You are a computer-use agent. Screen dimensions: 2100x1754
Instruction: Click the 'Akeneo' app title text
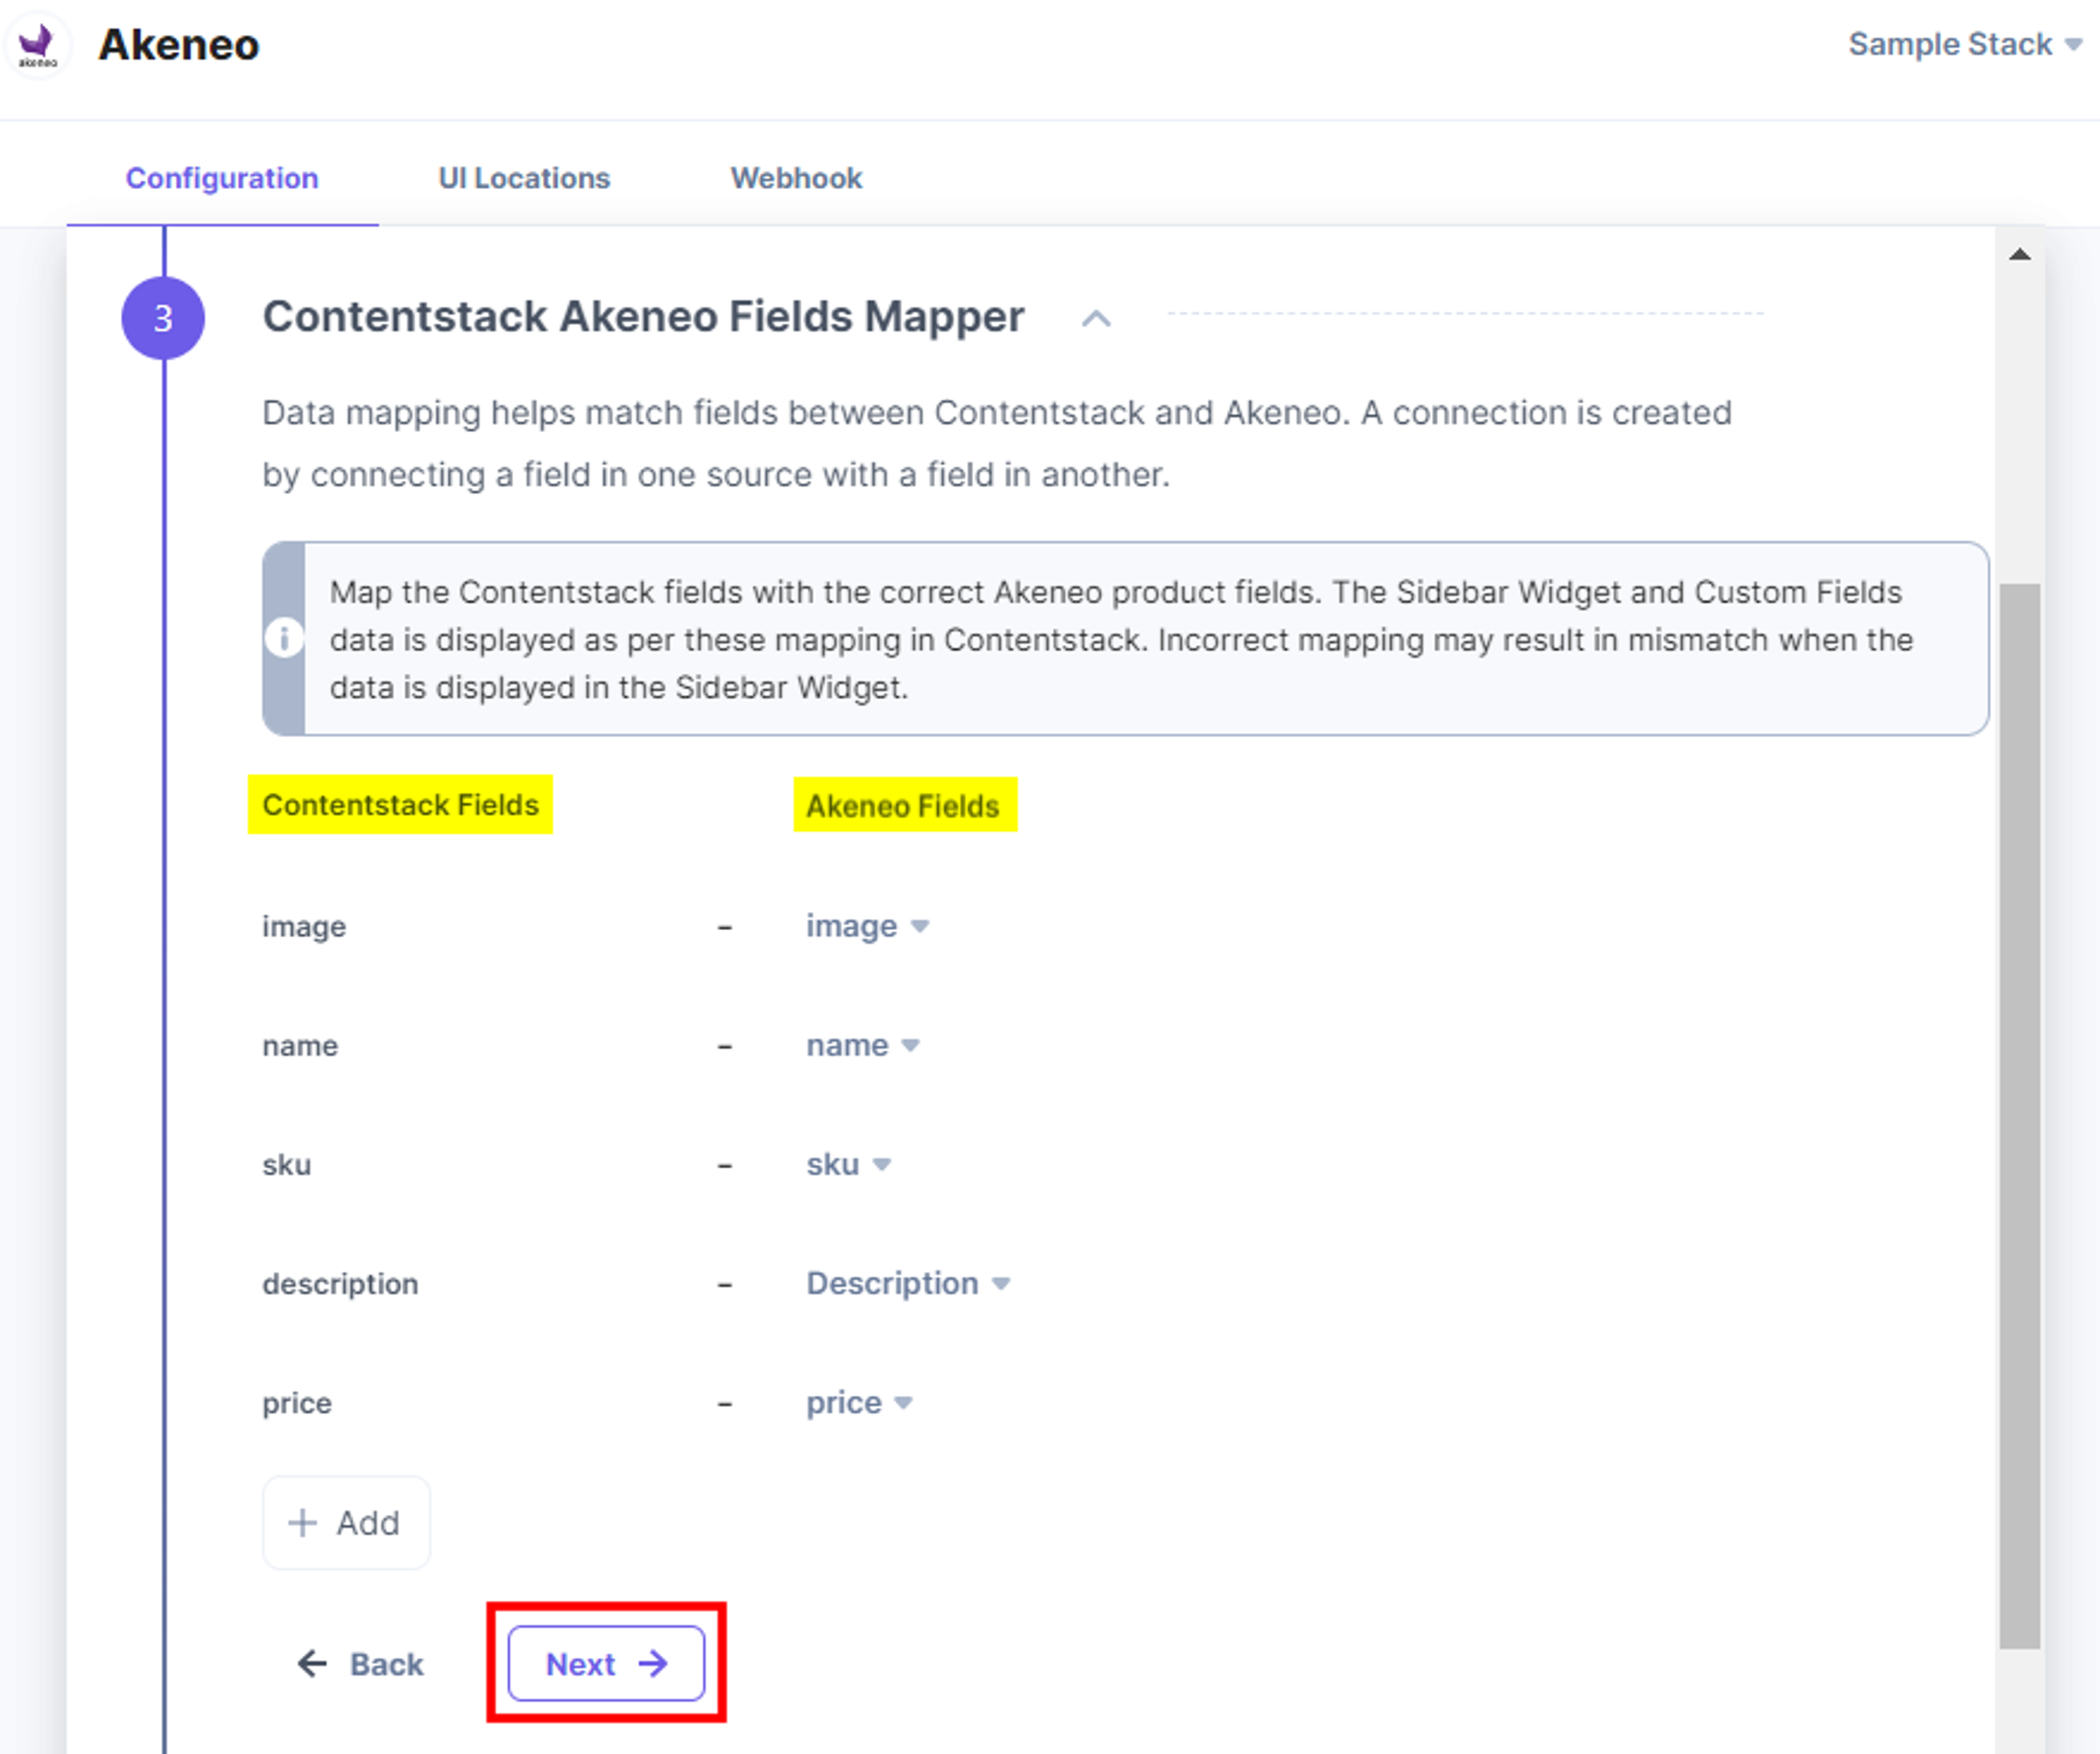click(x=179, y=45)
